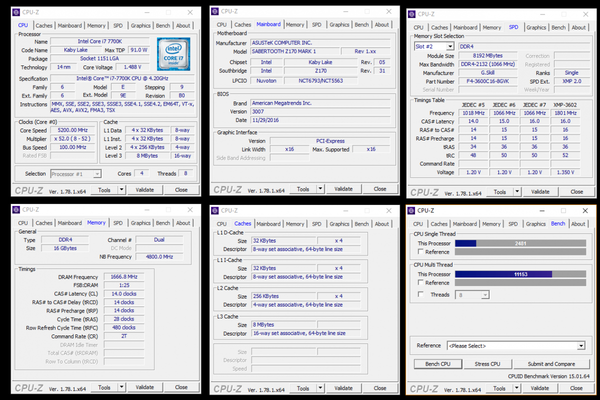Click NB Frequency value 4800.0 MHz
This screenshot has width=600, height=400.
tap(159, 256)
